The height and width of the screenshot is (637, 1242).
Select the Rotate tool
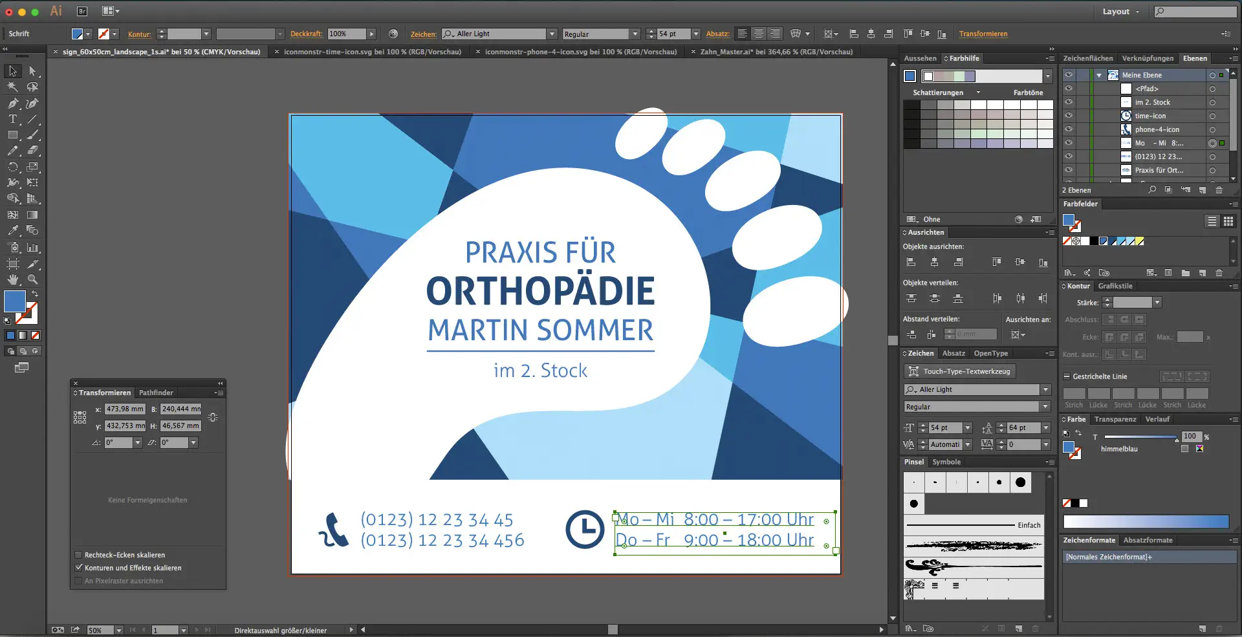[13, 167]
